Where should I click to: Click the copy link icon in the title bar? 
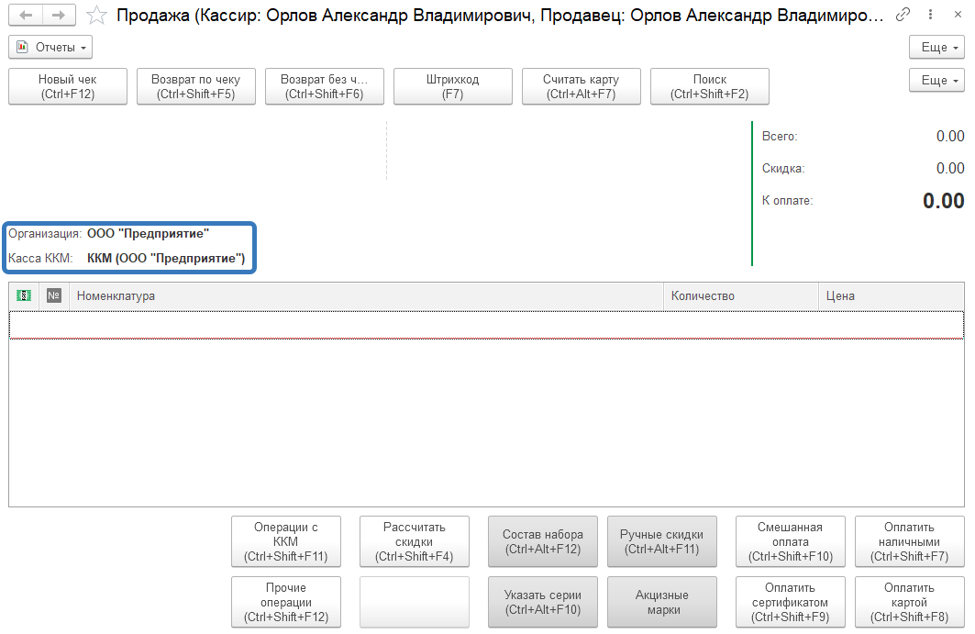pos(904,15)
